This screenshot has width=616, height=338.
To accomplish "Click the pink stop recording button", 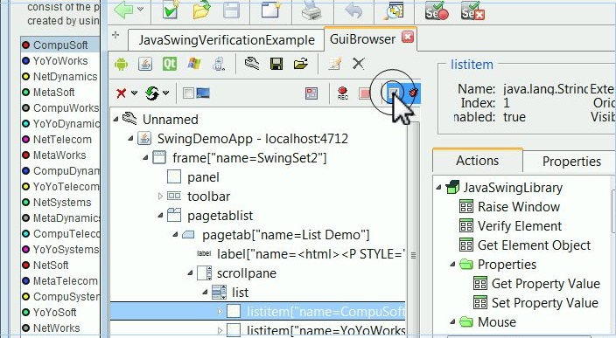I will [365, 93].
